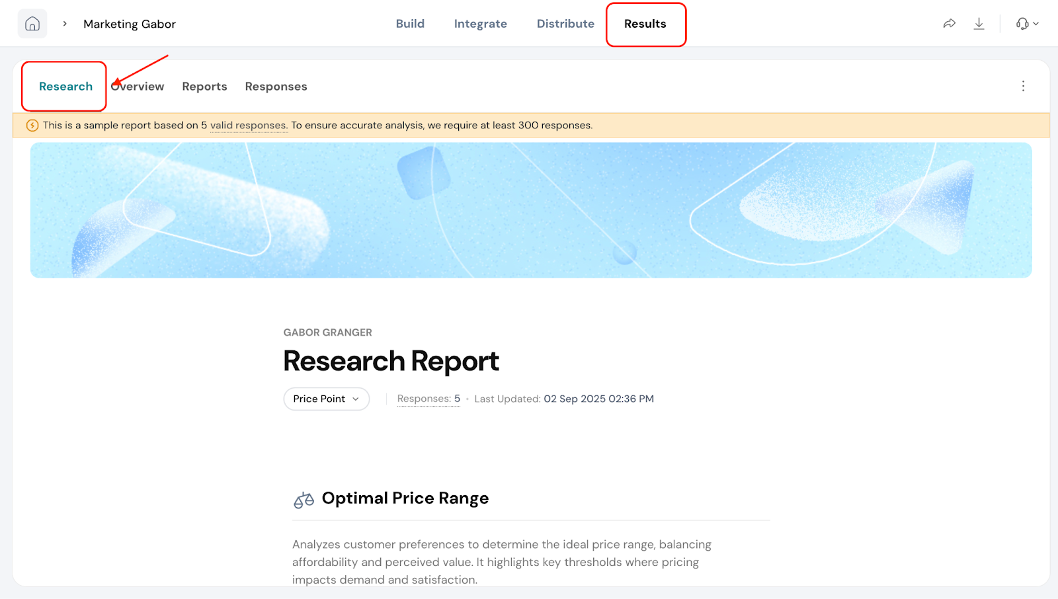
Task: Open the Build tab
Action: pyautogui.click(x=410, y=24)
